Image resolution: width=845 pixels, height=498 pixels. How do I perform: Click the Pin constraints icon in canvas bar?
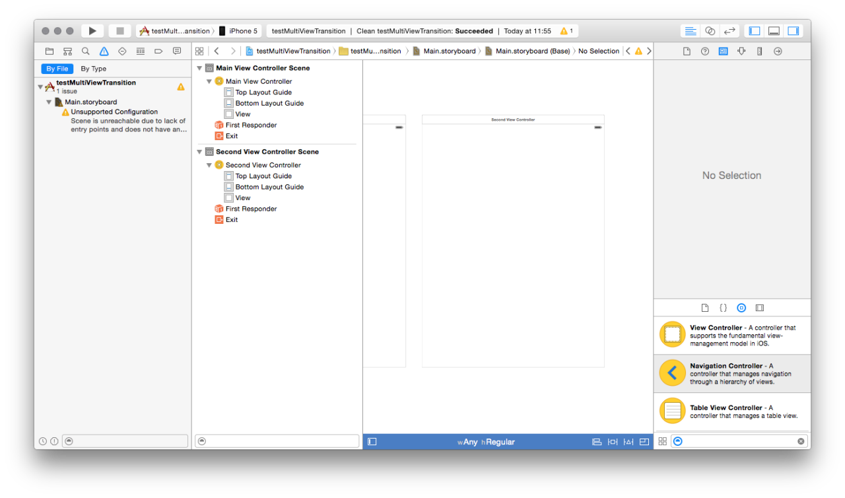click(612, 442)
